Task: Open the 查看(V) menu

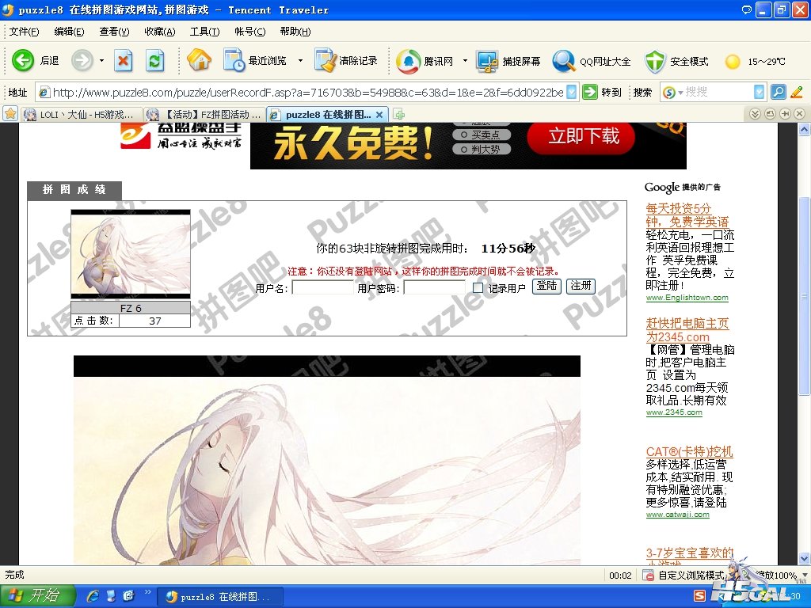Action: click(x=114, y=32)
